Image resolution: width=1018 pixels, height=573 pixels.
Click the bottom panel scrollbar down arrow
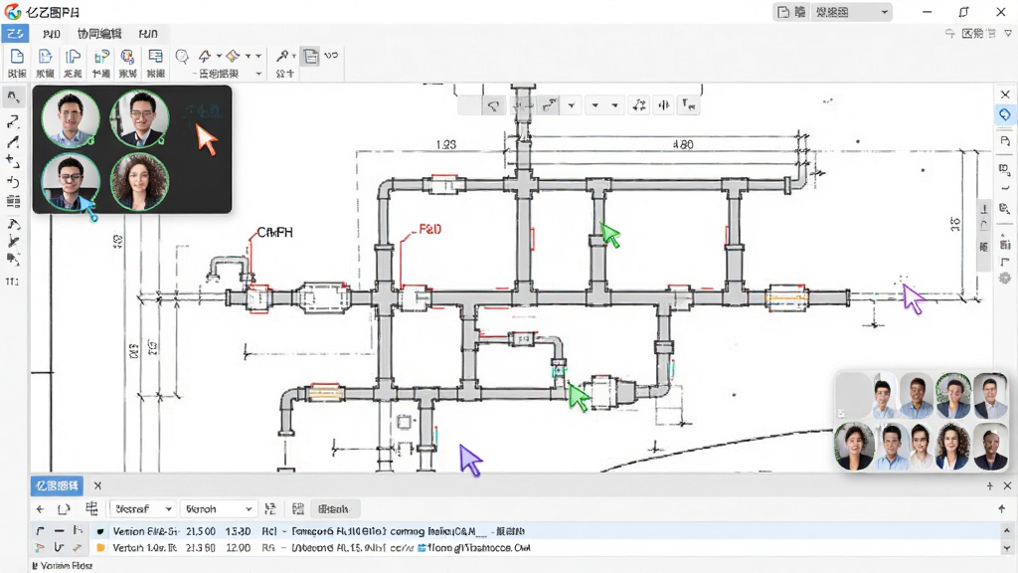(1007, 548)
